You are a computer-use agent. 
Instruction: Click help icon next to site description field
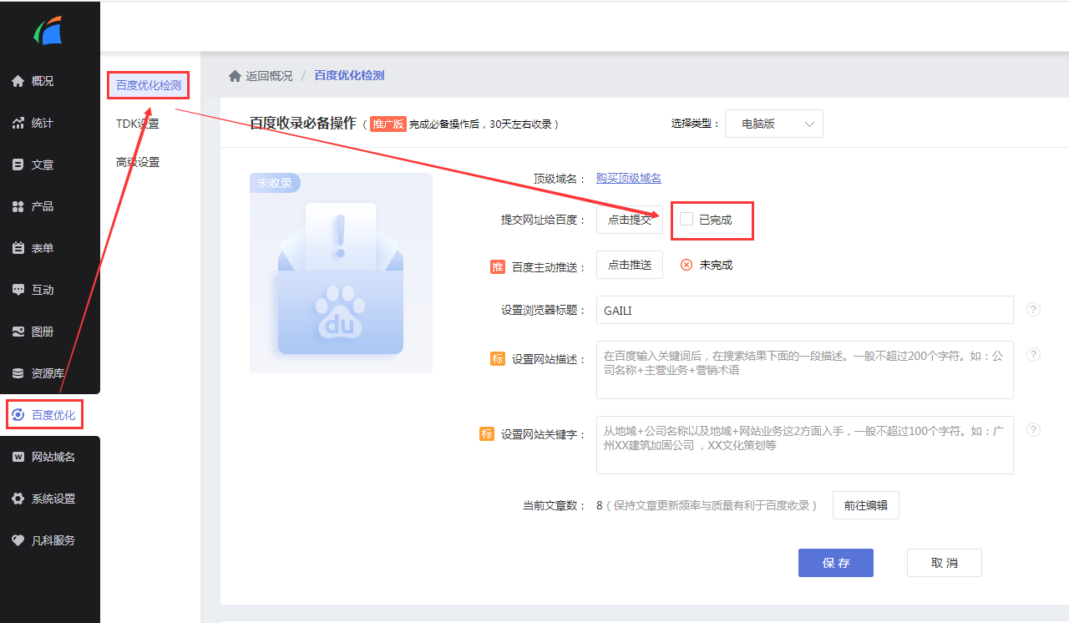point(1033,355)
